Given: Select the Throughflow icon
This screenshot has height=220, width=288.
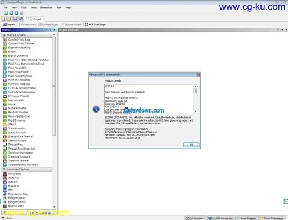Looking at the screenshot, I should pyautogui.click(x=5, y=145).
